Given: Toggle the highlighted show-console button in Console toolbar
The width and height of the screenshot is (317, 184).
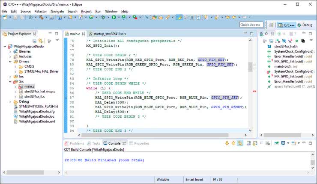Looking at the screenshot, I should [x=241, y=143].
